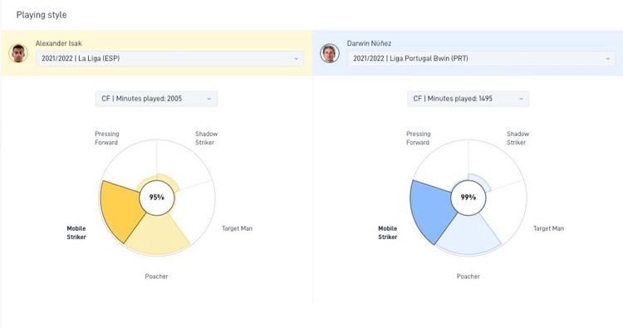This screenshot has height=328, width=623.
Task: Click Pressing Forward label on Núñez's chart
Action: click(x=418, y=138)
